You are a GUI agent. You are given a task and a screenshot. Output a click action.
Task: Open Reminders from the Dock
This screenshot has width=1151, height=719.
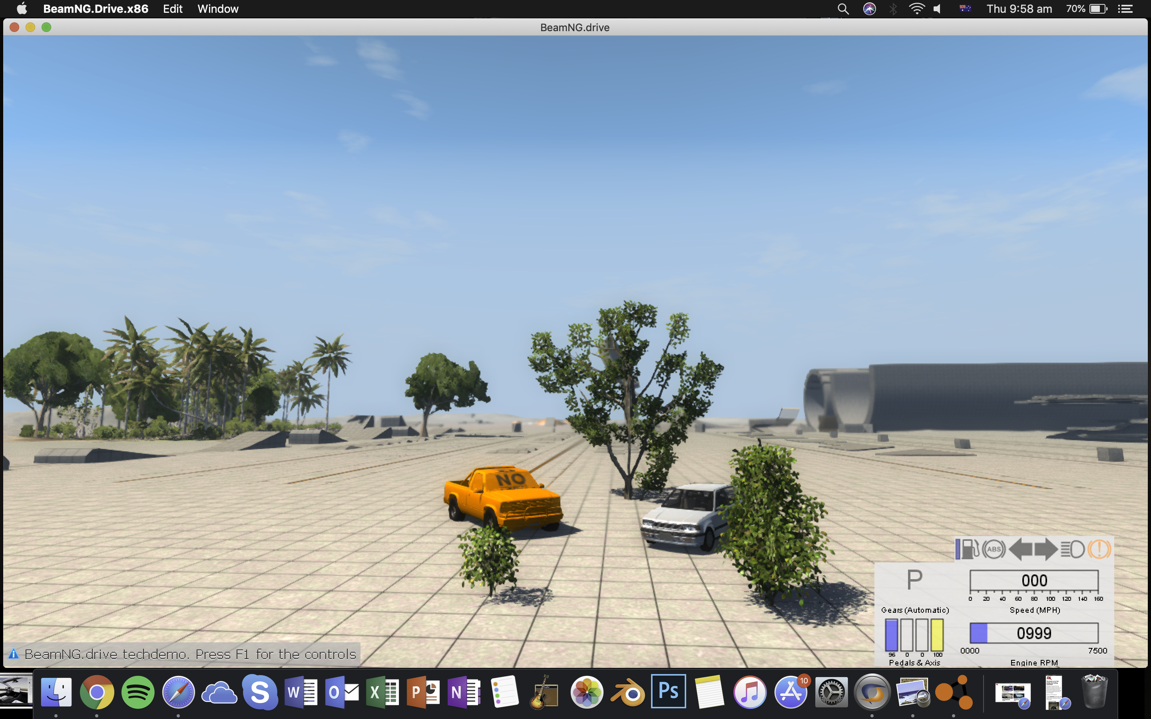point(505,692)
